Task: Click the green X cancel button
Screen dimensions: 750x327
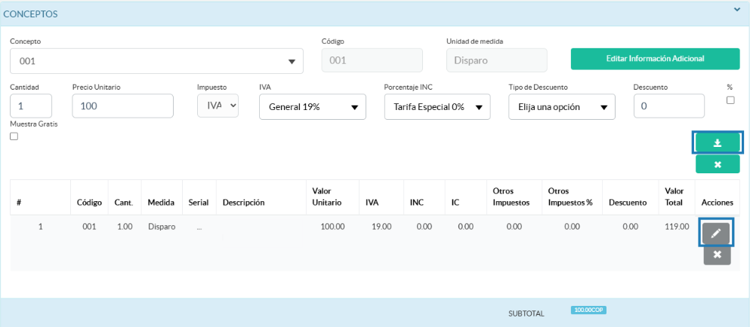Action: pos(717,164)
